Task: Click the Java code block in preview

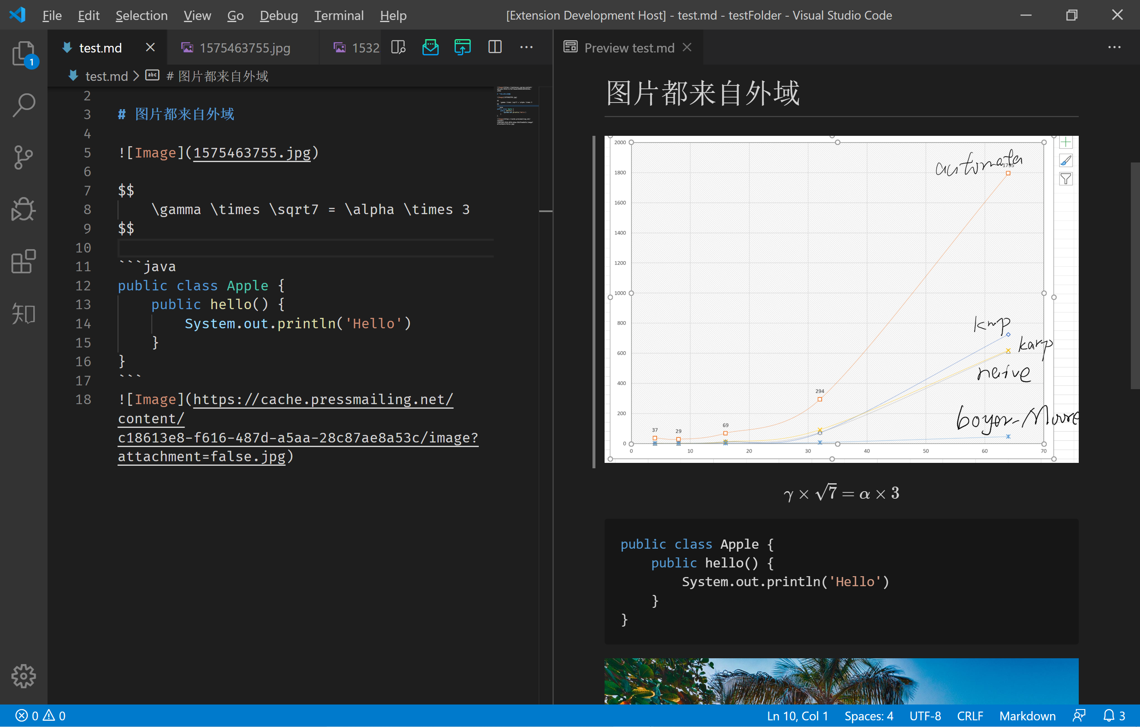Action: (x=841, y=582)
